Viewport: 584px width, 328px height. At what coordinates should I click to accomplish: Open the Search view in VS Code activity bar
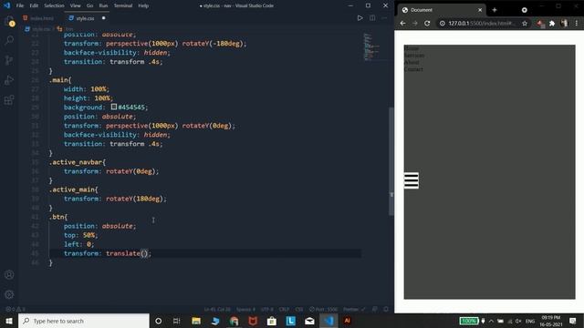click(9, 40)
